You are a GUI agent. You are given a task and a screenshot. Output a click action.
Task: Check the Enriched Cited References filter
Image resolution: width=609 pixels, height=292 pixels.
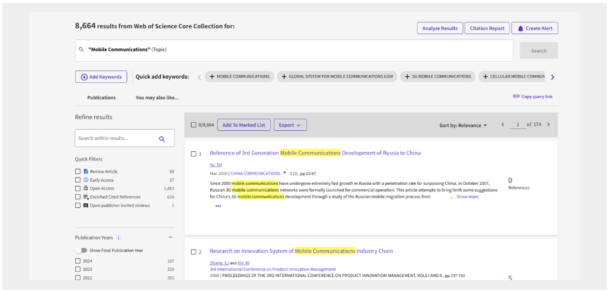(78, 197)
